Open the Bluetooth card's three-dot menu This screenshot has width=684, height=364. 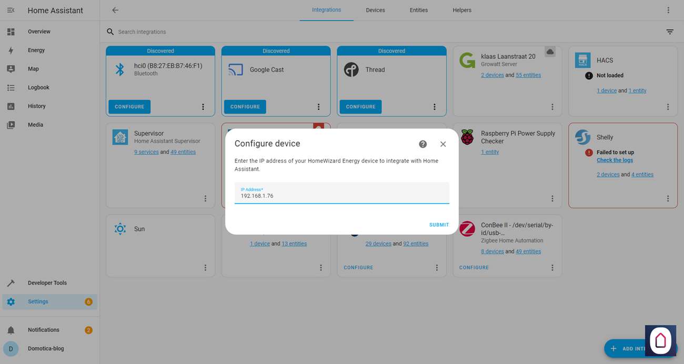pos(203,107)
